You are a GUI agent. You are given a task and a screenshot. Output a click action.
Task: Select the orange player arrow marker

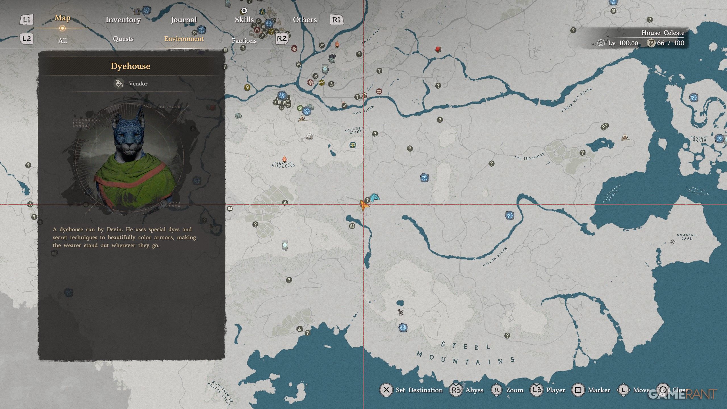(364, 204)
